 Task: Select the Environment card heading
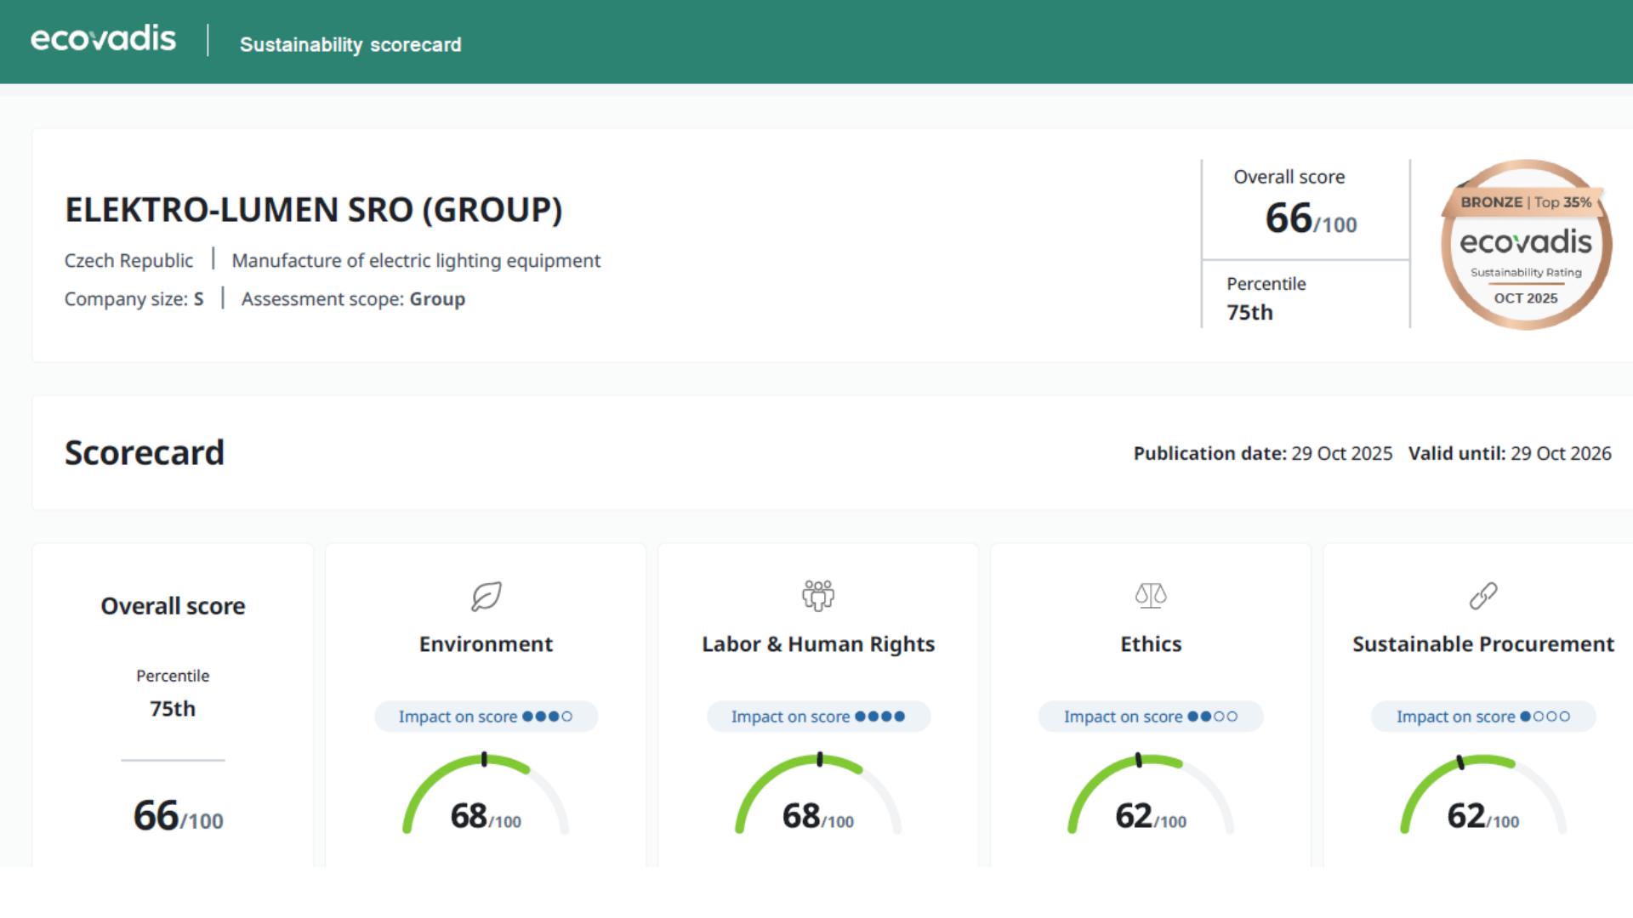coord(486,644)
